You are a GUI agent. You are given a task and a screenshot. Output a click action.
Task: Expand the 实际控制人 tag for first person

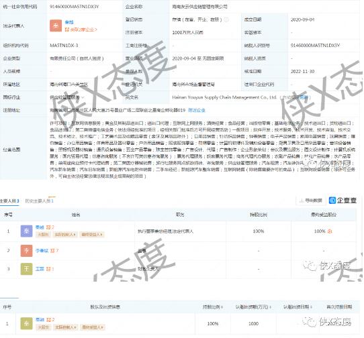point(65,235)
